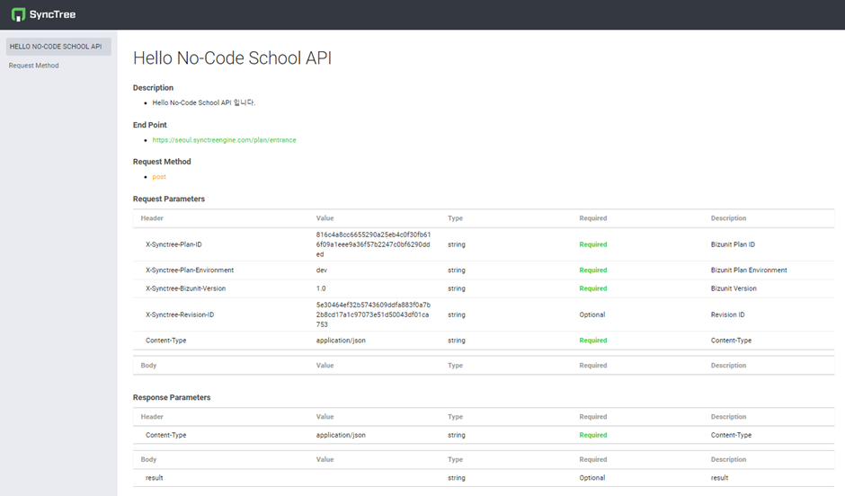This screenshot has height=496, width=845.
Task: Click Optional in the result row
Action: pos(592,478)
